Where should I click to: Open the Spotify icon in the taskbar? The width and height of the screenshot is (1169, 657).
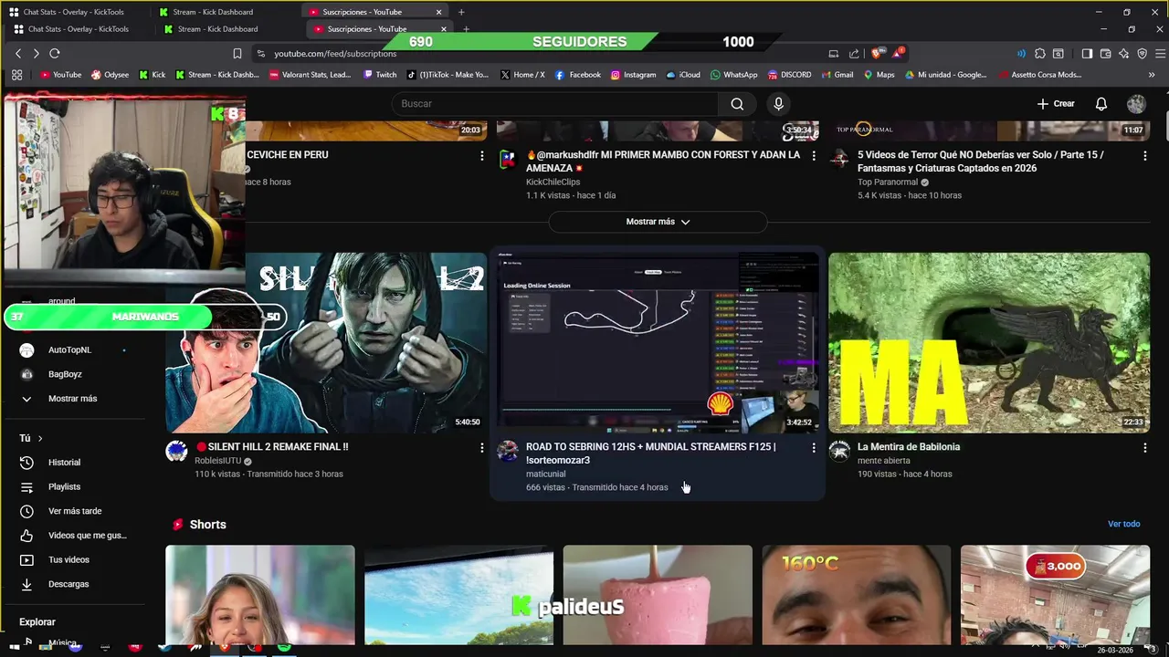pyautogui.click(x=284, y=647)
